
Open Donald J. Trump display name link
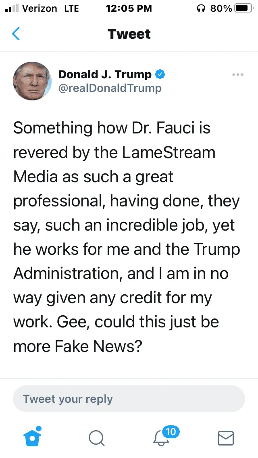[x=105, y=74]
